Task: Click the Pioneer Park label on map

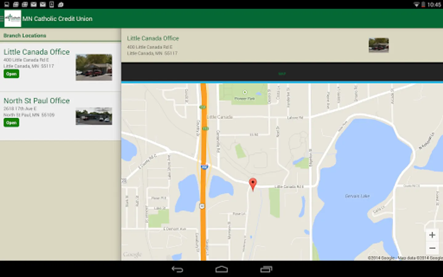Action: pyautogui.click(x=245, y=98)
